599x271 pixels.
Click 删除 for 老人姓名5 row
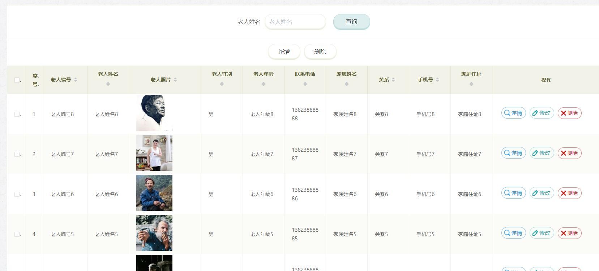coord(569,233)
